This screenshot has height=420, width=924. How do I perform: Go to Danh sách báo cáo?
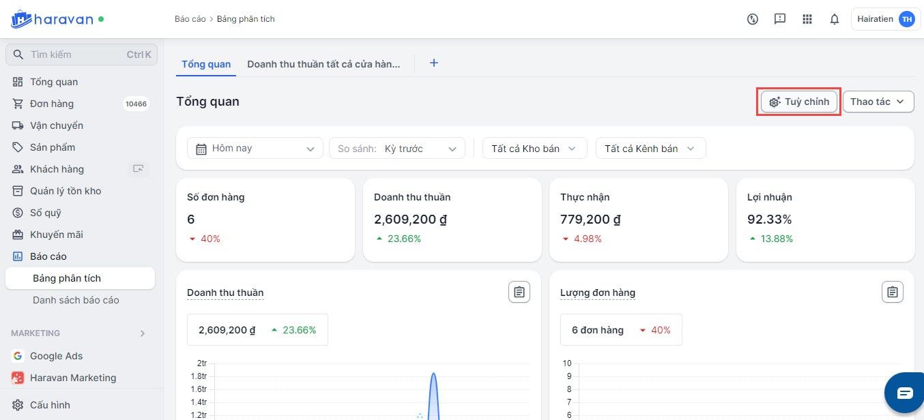pos(76,300)
